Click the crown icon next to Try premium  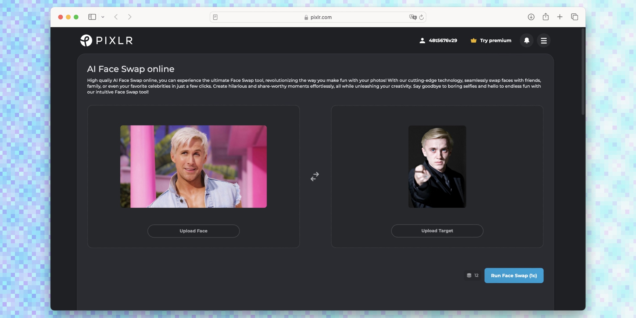(x=473, y=40)
